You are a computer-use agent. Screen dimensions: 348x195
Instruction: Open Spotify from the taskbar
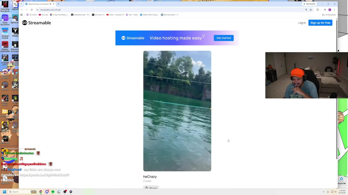pyautogui.click(x=53, y=192)
